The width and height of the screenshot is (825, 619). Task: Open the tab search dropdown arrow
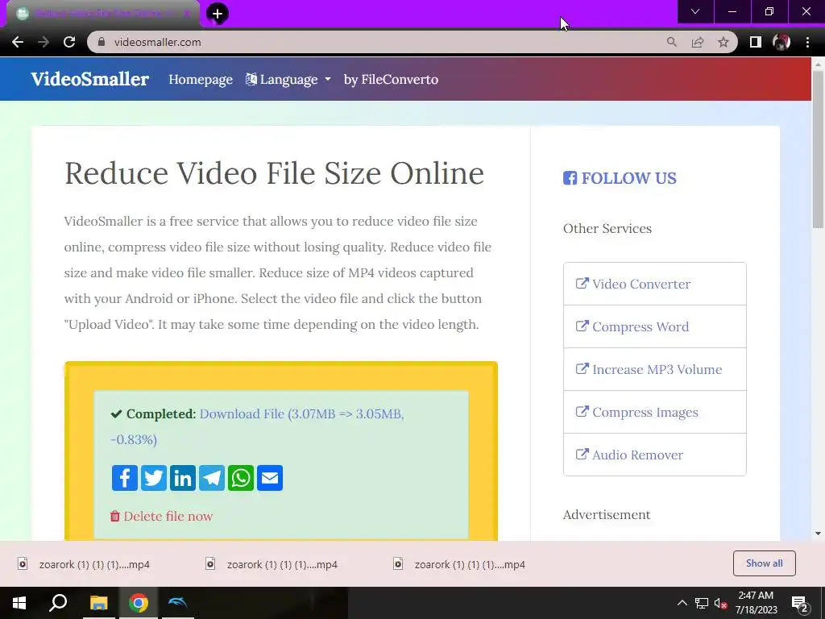click(x=695, y=11)
